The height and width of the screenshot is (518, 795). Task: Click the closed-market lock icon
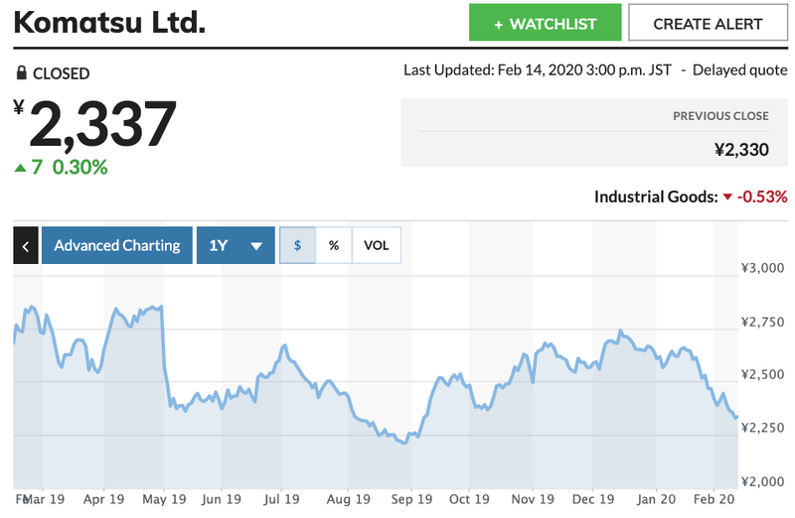pos(21,72)
